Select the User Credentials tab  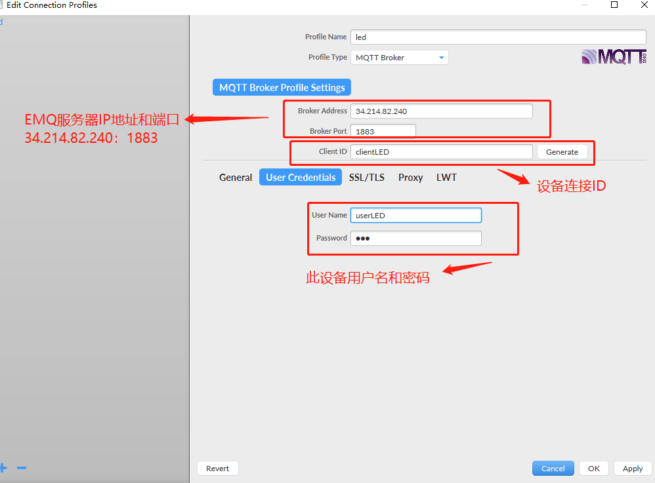(300, 177)
